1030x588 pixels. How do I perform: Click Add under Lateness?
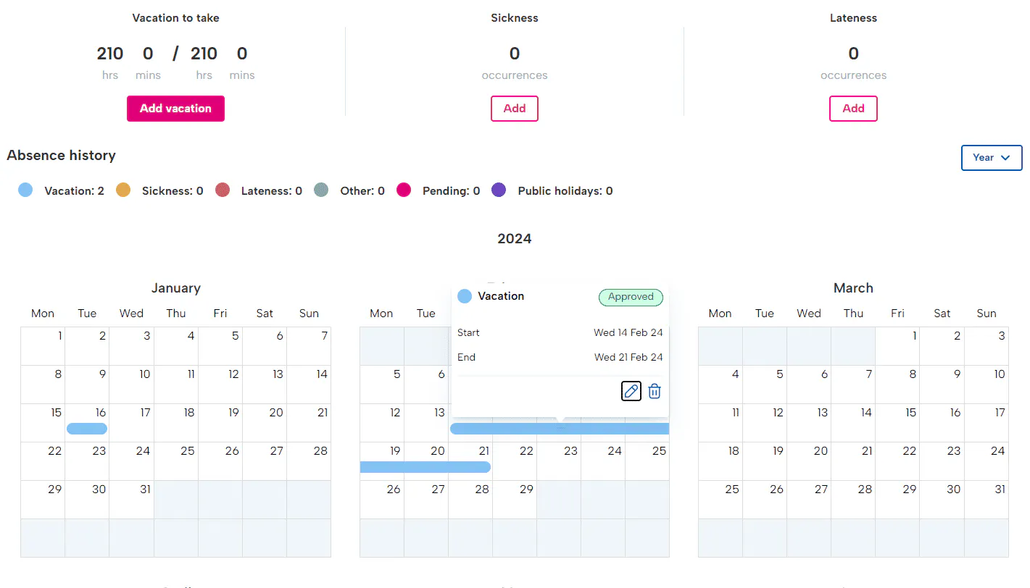point(853,109)
